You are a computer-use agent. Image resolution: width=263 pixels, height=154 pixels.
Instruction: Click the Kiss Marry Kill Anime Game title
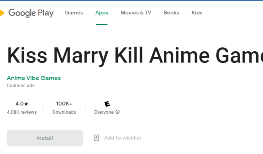click(x=135, y=55)
